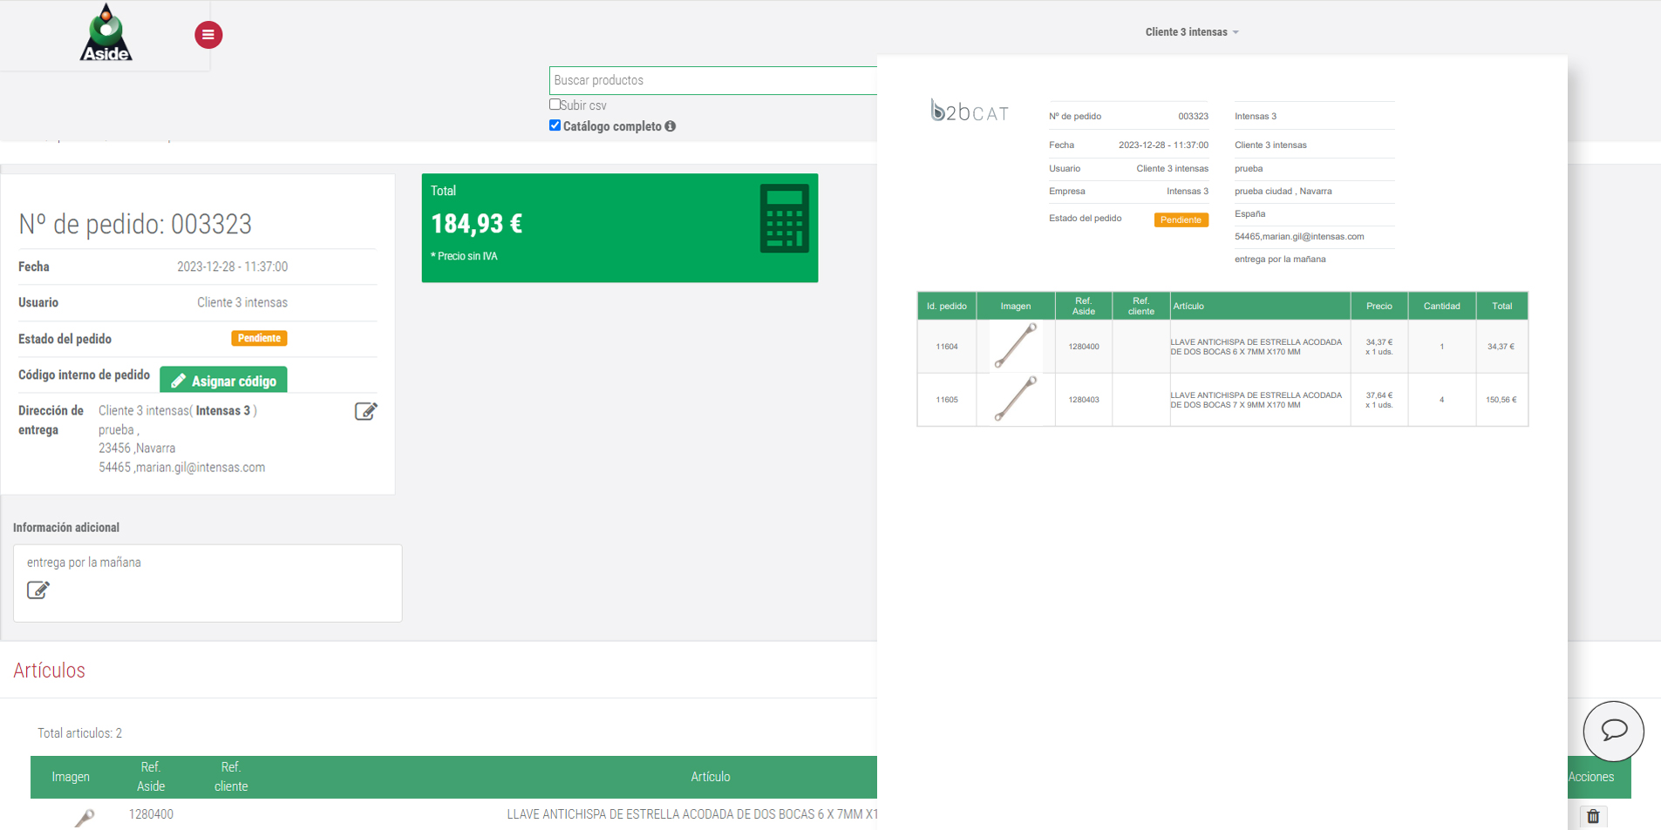Enable the Subir csv checkbox

click(x=555, y=105)
